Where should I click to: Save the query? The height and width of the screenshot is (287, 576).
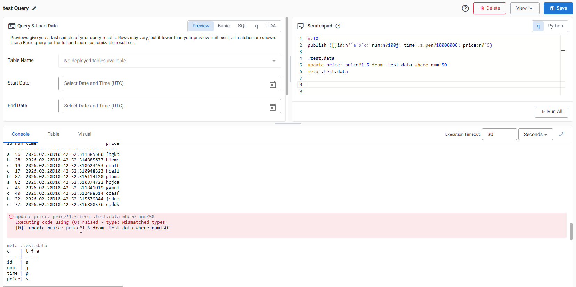click(558, 8)
